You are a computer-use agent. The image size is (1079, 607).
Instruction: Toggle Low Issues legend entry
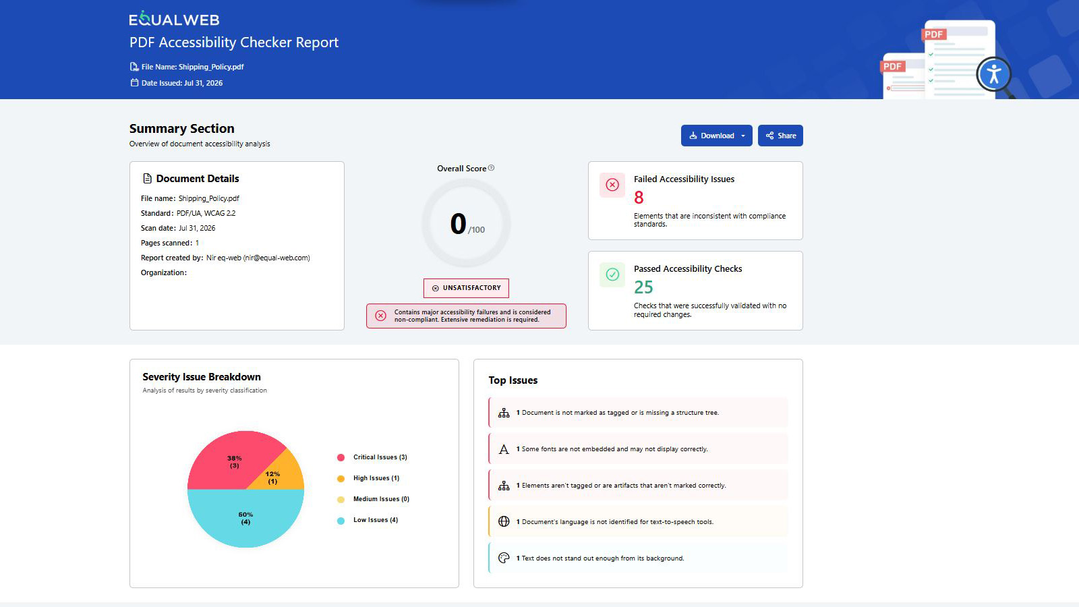point(368,520)
